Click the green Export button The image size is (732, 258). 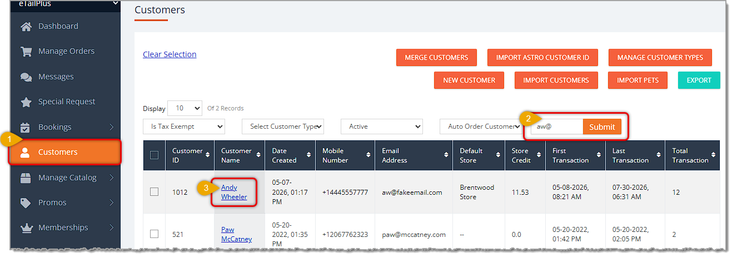pyautogui.click(x=699, y=80)
